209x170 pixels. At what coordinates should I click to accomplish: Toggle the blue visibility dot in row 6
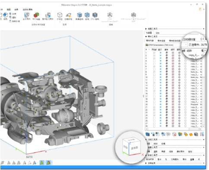tap(161, 66)
